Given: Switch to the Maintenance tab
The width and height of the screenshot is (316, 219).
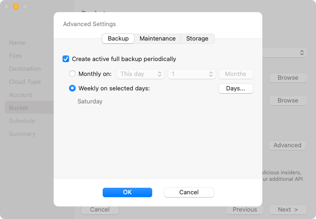Looking at the screenshot, I should [157, 38].
